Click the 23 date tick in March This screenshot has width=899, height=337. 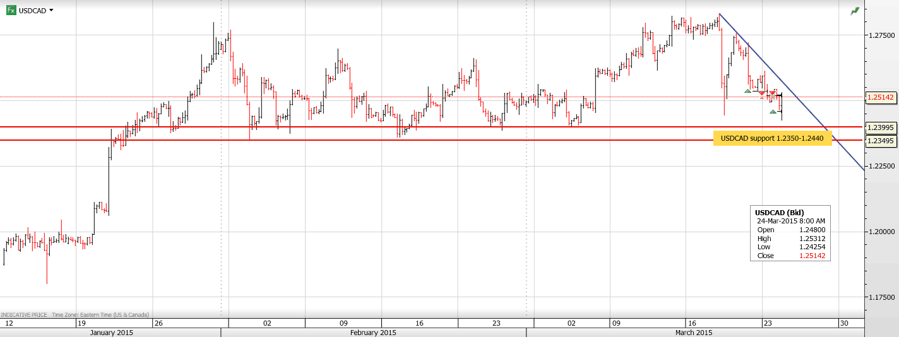point(768,322)
